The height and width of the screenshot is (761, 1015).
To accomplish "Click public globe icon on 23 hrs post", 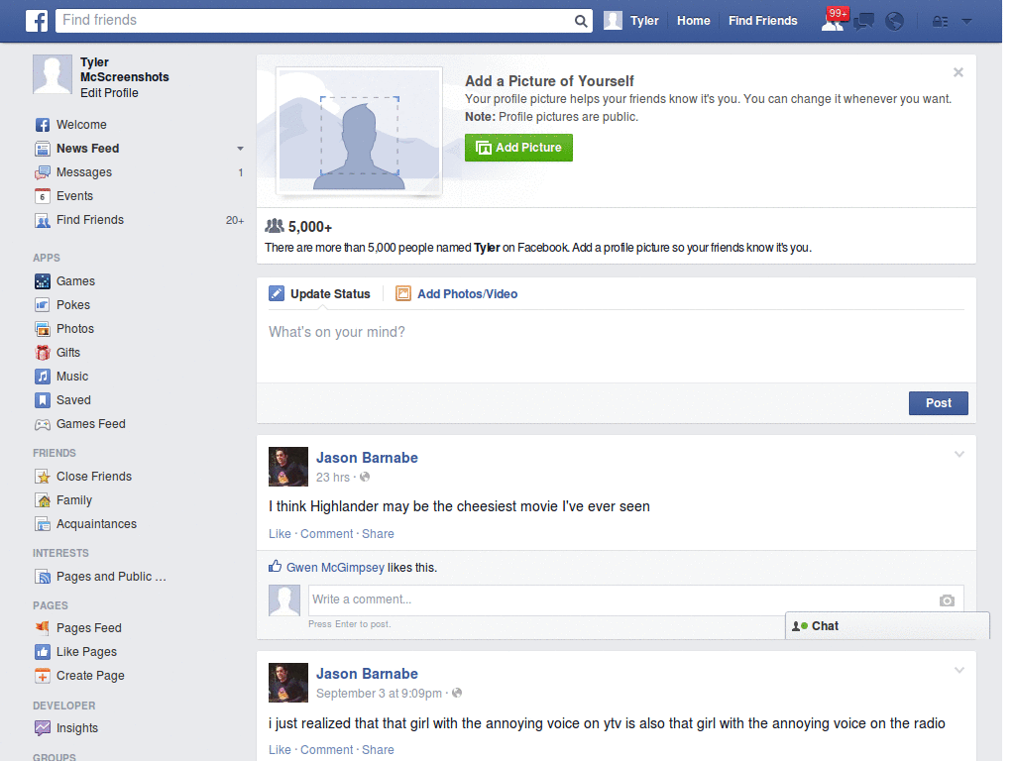I will (365, 477).
